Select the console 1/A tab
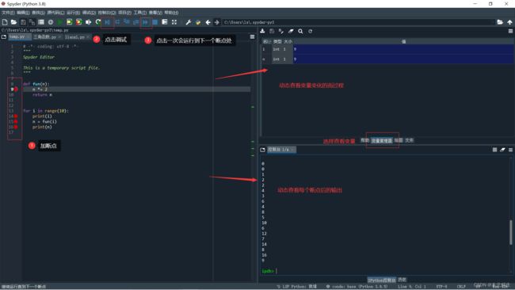 281,150
